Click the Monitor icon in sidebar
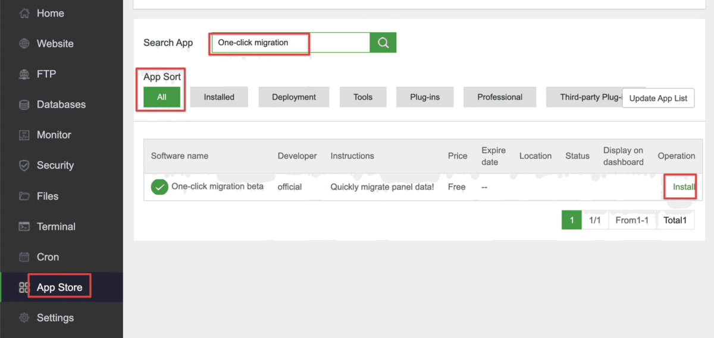Image resolution: width=714 pixels, height=338 pixels. 24,135
